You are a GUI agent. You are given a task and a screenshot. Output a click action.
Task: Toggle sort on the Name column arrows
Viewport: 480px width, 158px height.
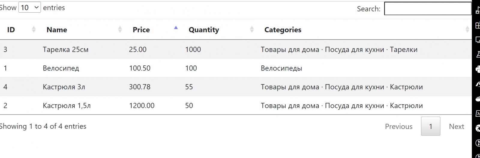click(x=120, y=29)
